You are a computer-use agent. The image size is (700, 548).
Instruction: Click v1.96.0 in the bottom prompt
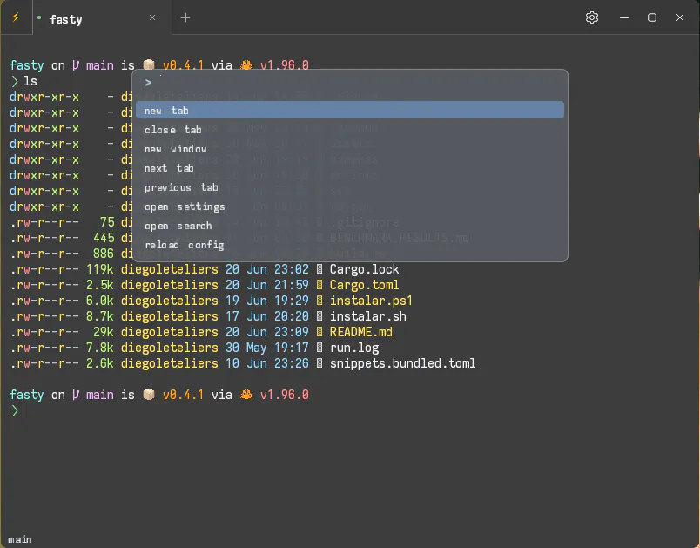click(285, 395)
